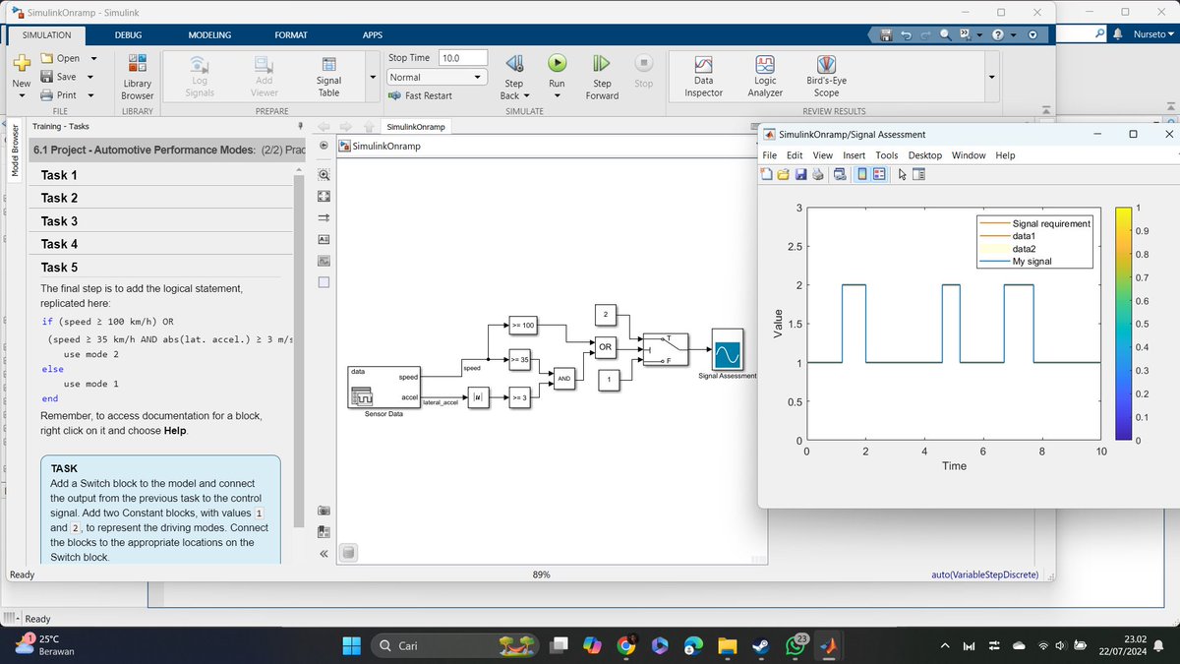The width and height of the screenshot is (1180, 664).
Task: Open Windows Start menu
Action: click(351, 645)
